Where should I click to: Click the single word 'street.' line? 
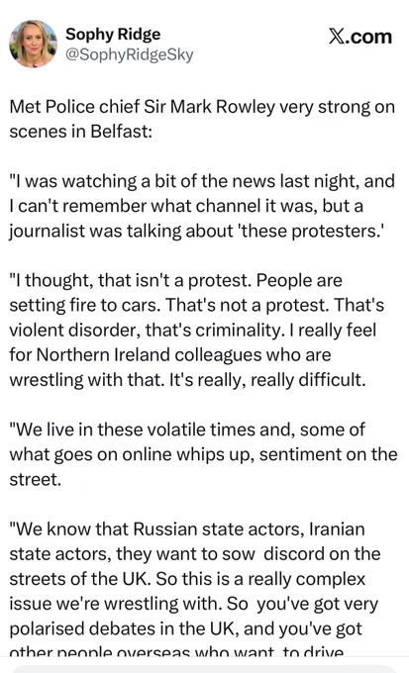tap(36, 479)
